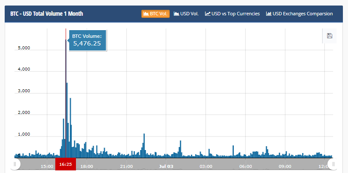Click the BTC Volume 5,476.25 tooltip
348x173 pixels.
pos(88,40)
